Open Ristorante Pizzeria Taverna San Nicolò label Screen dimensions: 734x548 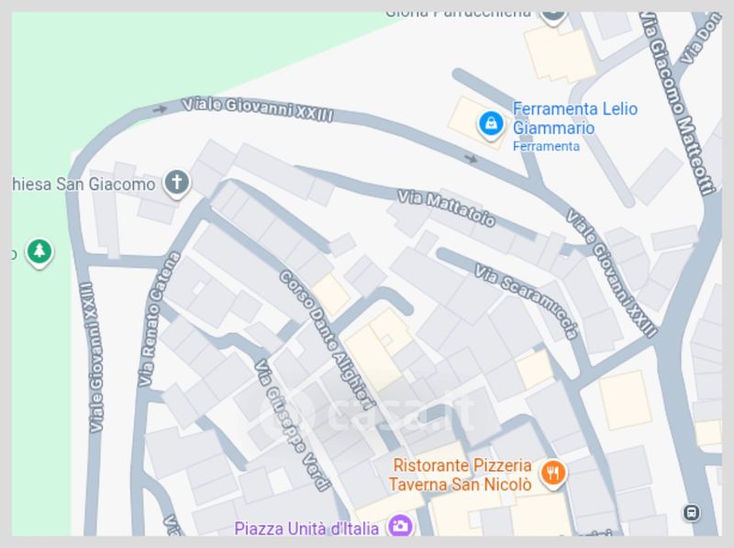coord(461,475)
